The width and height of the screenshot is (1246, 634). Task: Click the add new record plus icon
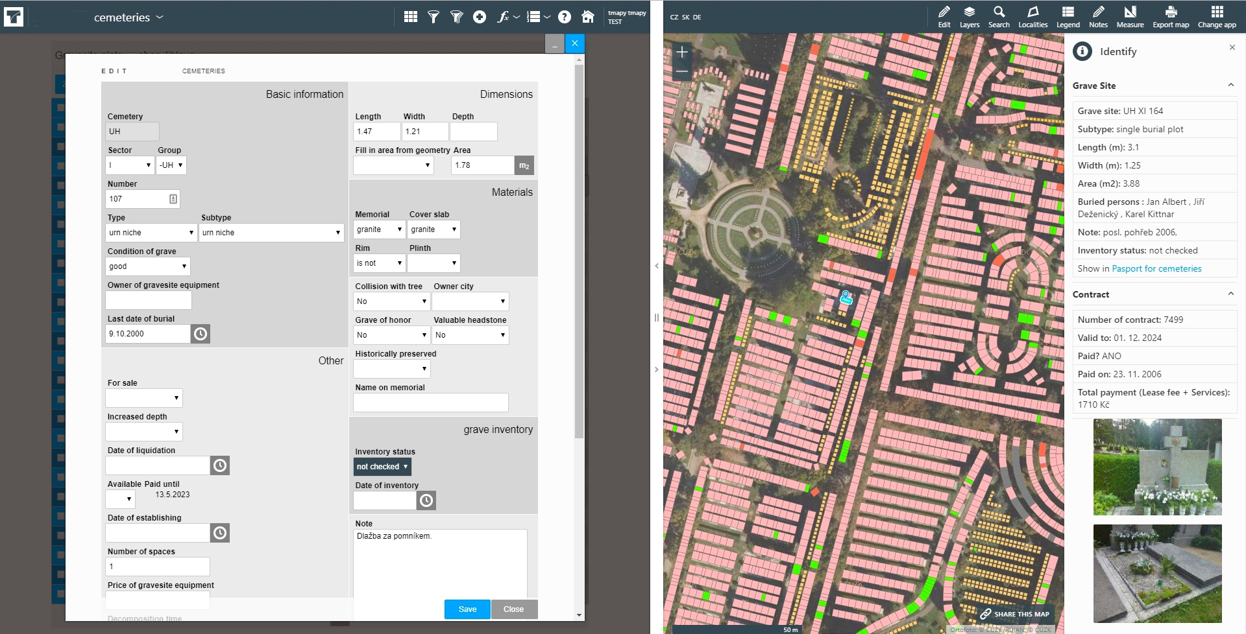click(480, 17)
